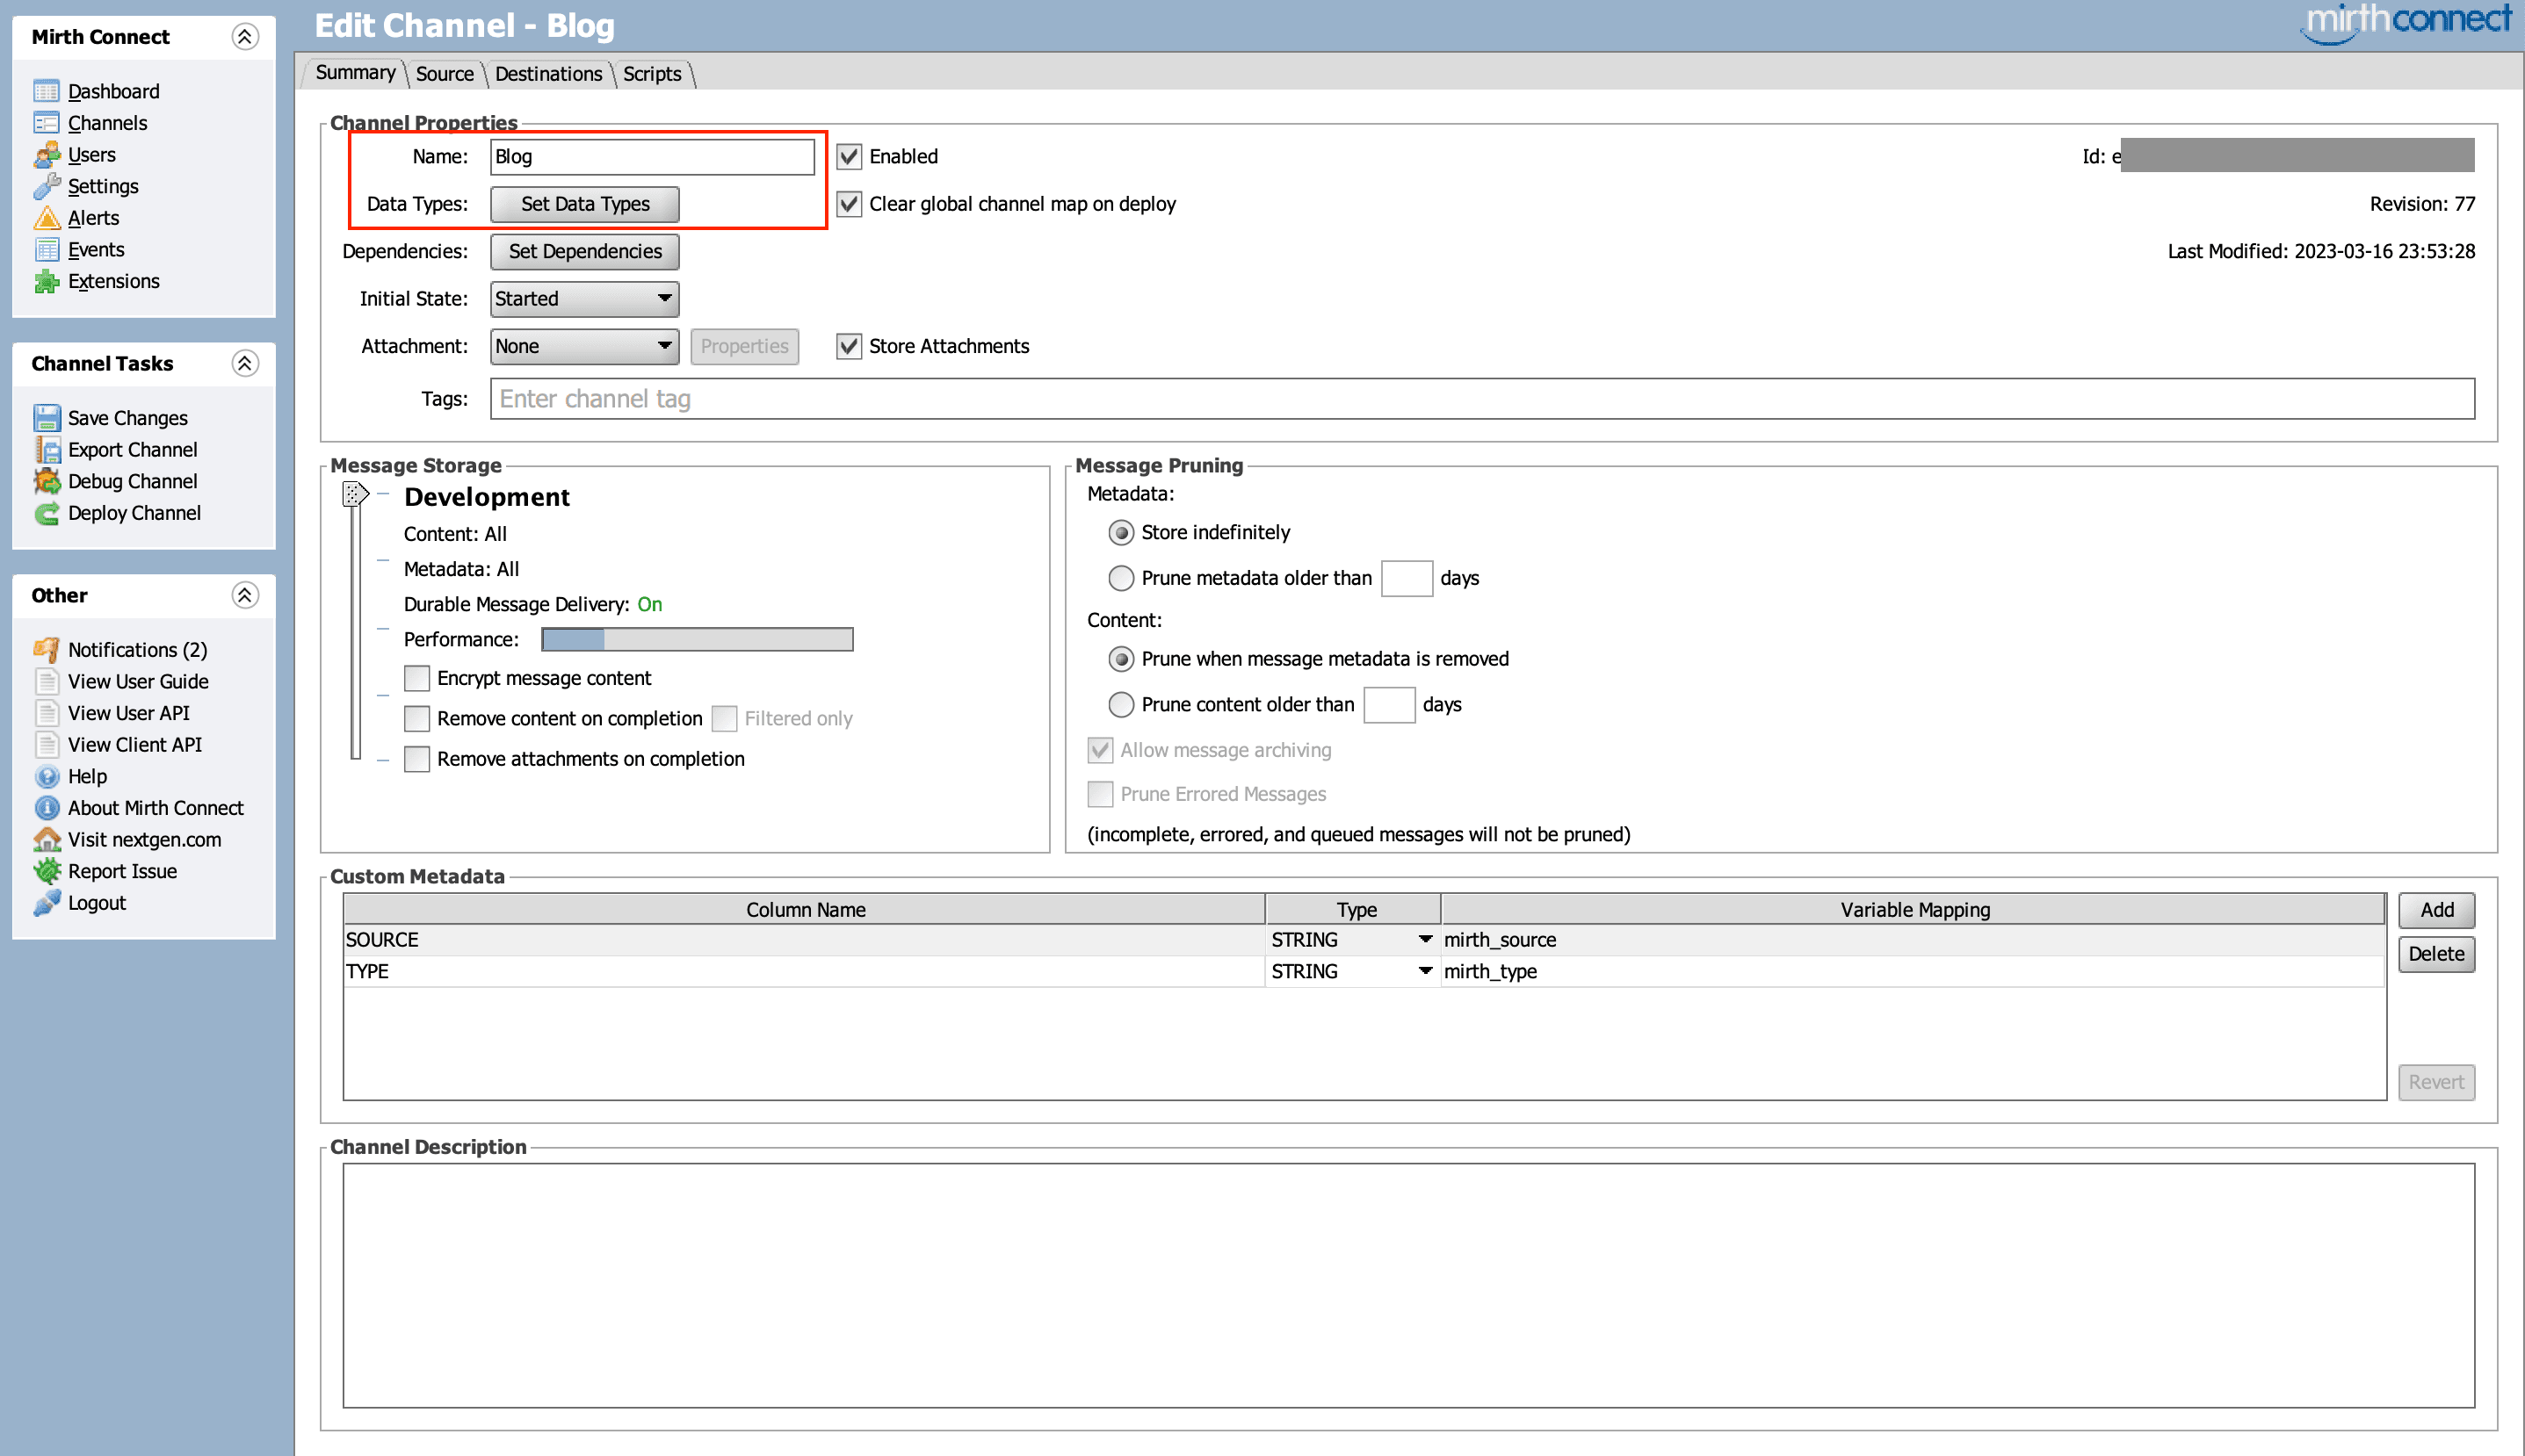
Task: Open the Scripts tab
Action: pyautogui.click(x=652, y=74)
